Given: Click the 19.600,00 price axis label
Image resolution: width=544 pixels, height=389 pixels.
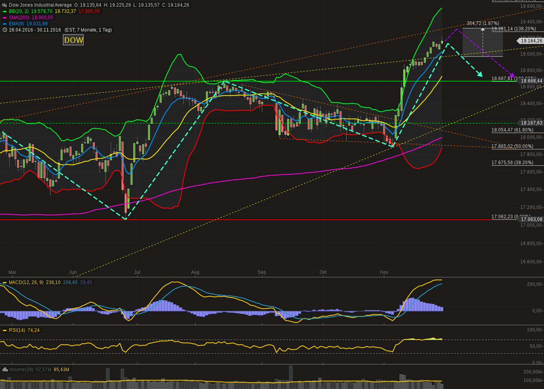Looking at the screenshot, I should tap(532, 6).
